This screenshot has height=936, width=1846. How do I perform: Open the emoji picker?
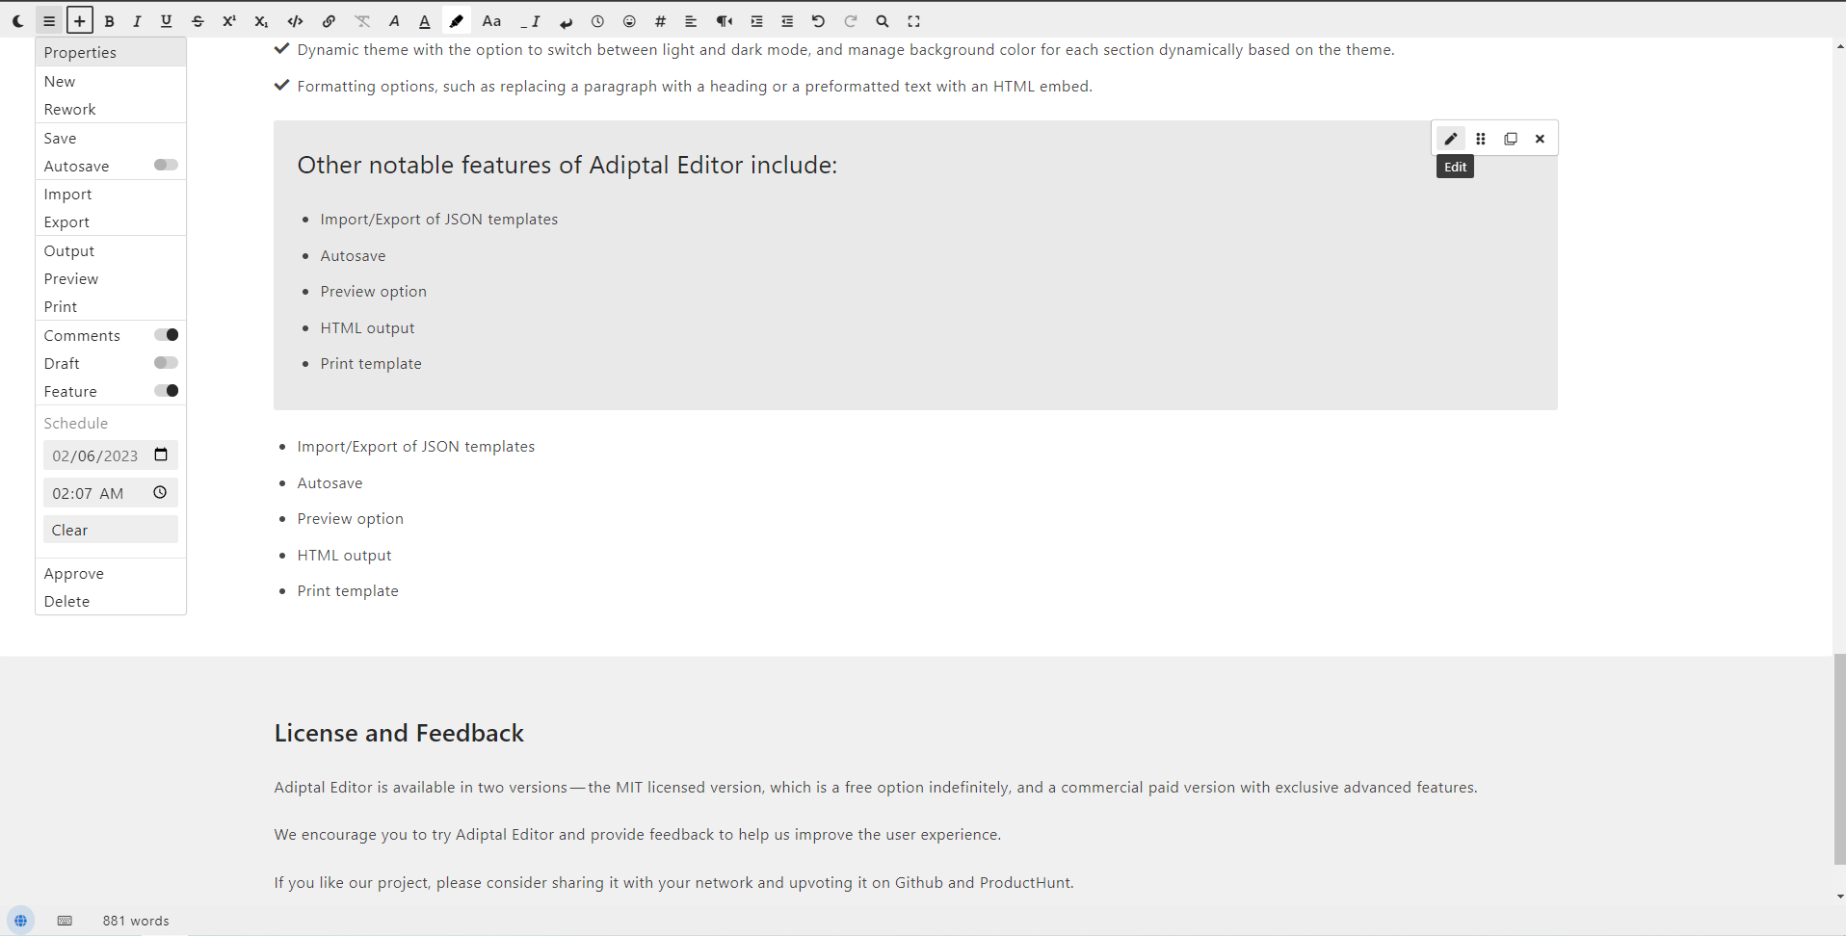[x=629, y=20]
